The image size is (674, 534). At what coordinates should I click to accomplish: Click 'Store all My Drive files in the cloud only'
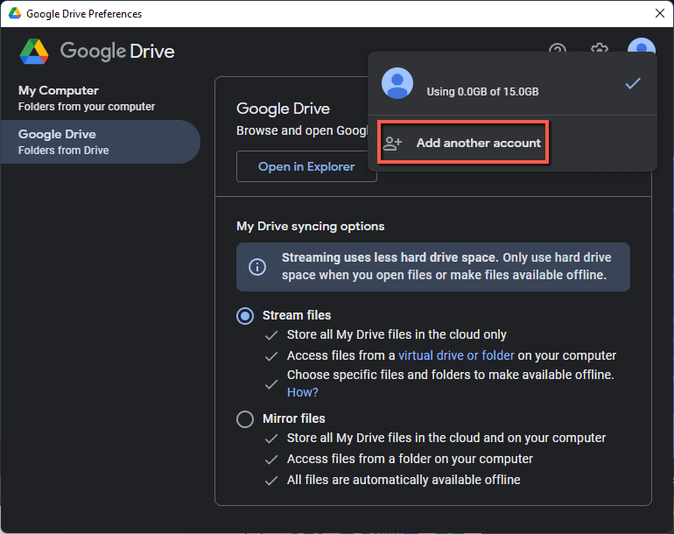pyautogui.click(x=397, y=334)
